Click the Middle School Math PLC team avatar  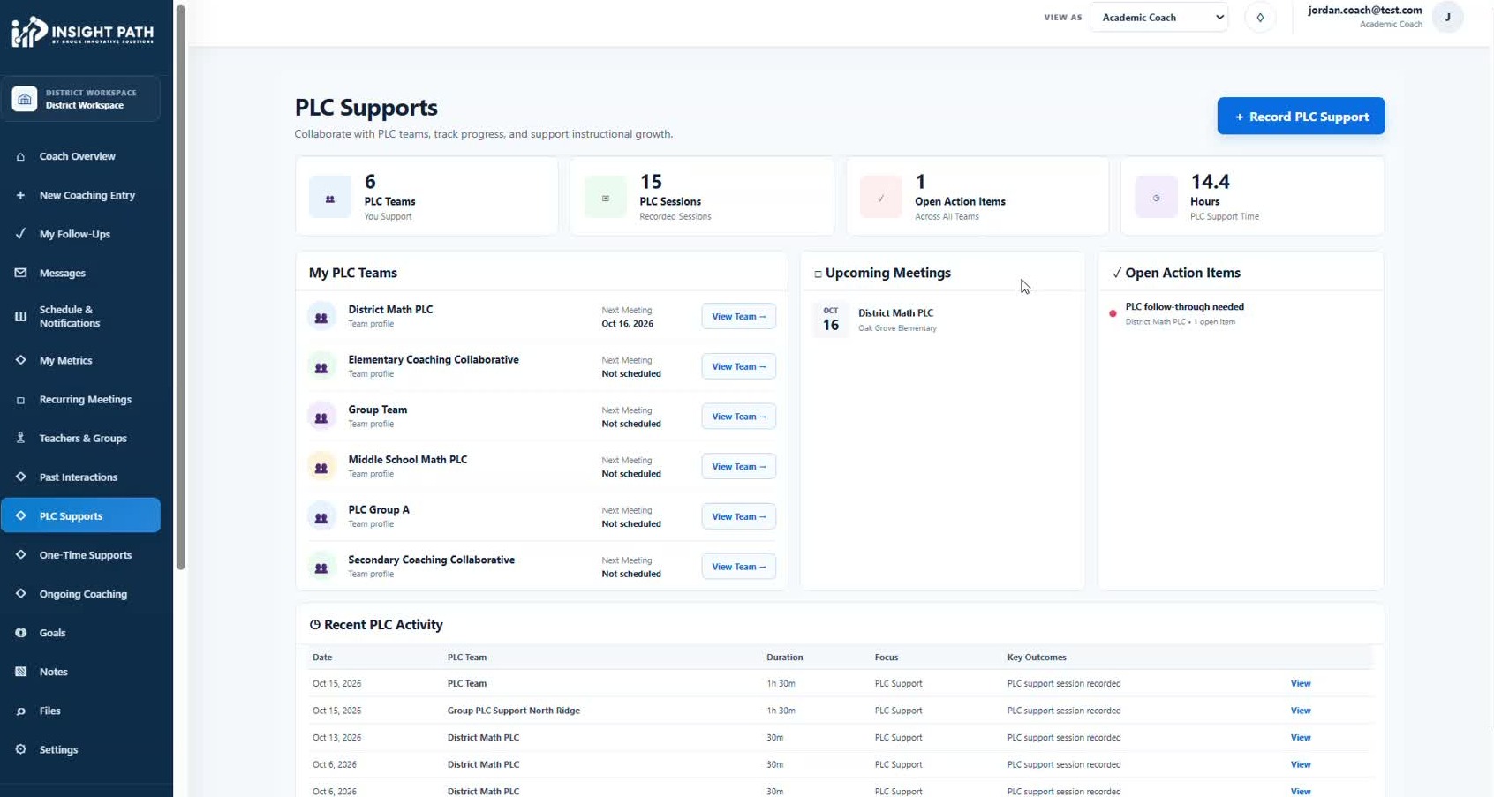[321, 467]
